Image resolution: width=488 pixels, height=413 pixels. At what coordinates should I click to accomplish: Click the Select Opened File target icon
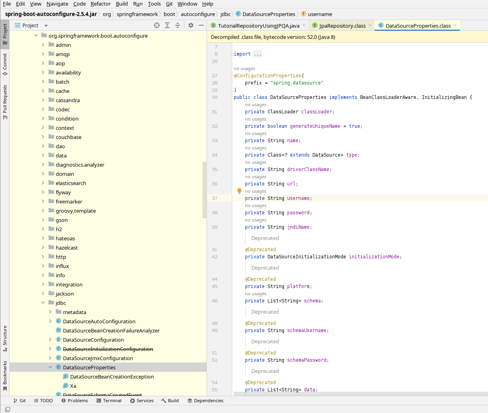(x=157, y=25)
